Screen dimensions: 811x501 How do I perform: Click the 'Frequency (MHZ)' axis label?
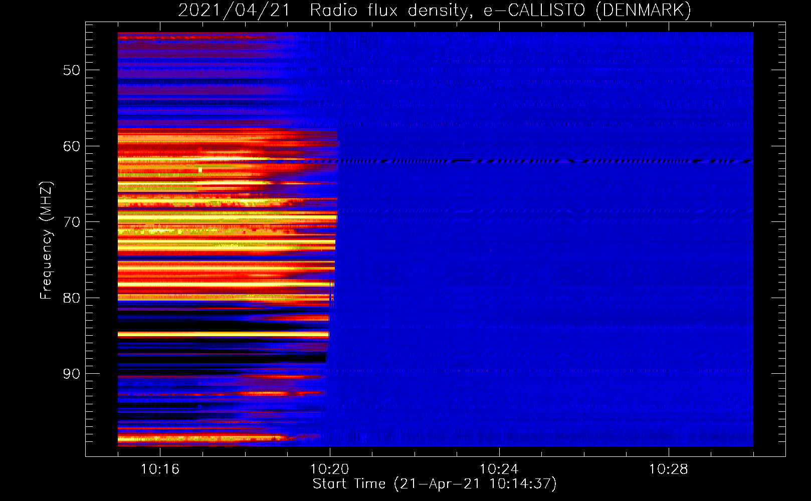pos(46,240)
